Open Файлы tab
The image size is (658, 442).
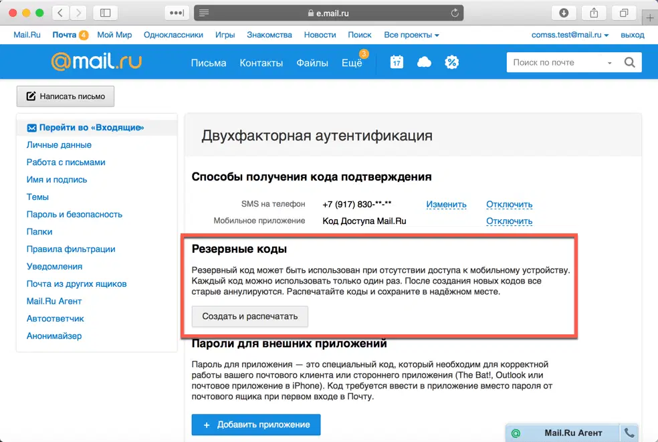(x=312, y=63)
